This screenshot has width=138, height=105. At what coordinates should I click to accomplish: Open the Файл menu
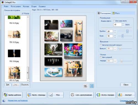click(x=6, y=6)
